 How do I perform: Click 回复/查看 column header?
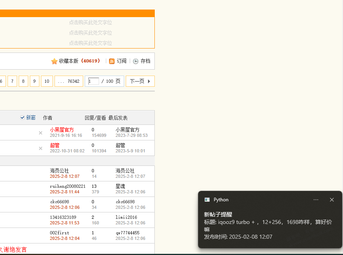click(x=95, y=118)
